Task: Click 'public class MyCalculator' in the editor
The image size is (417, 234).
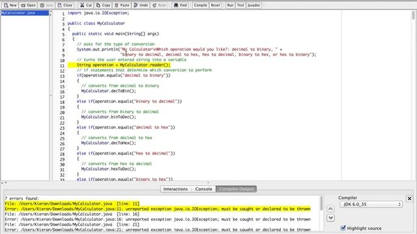Action: [x=96, y=23]
